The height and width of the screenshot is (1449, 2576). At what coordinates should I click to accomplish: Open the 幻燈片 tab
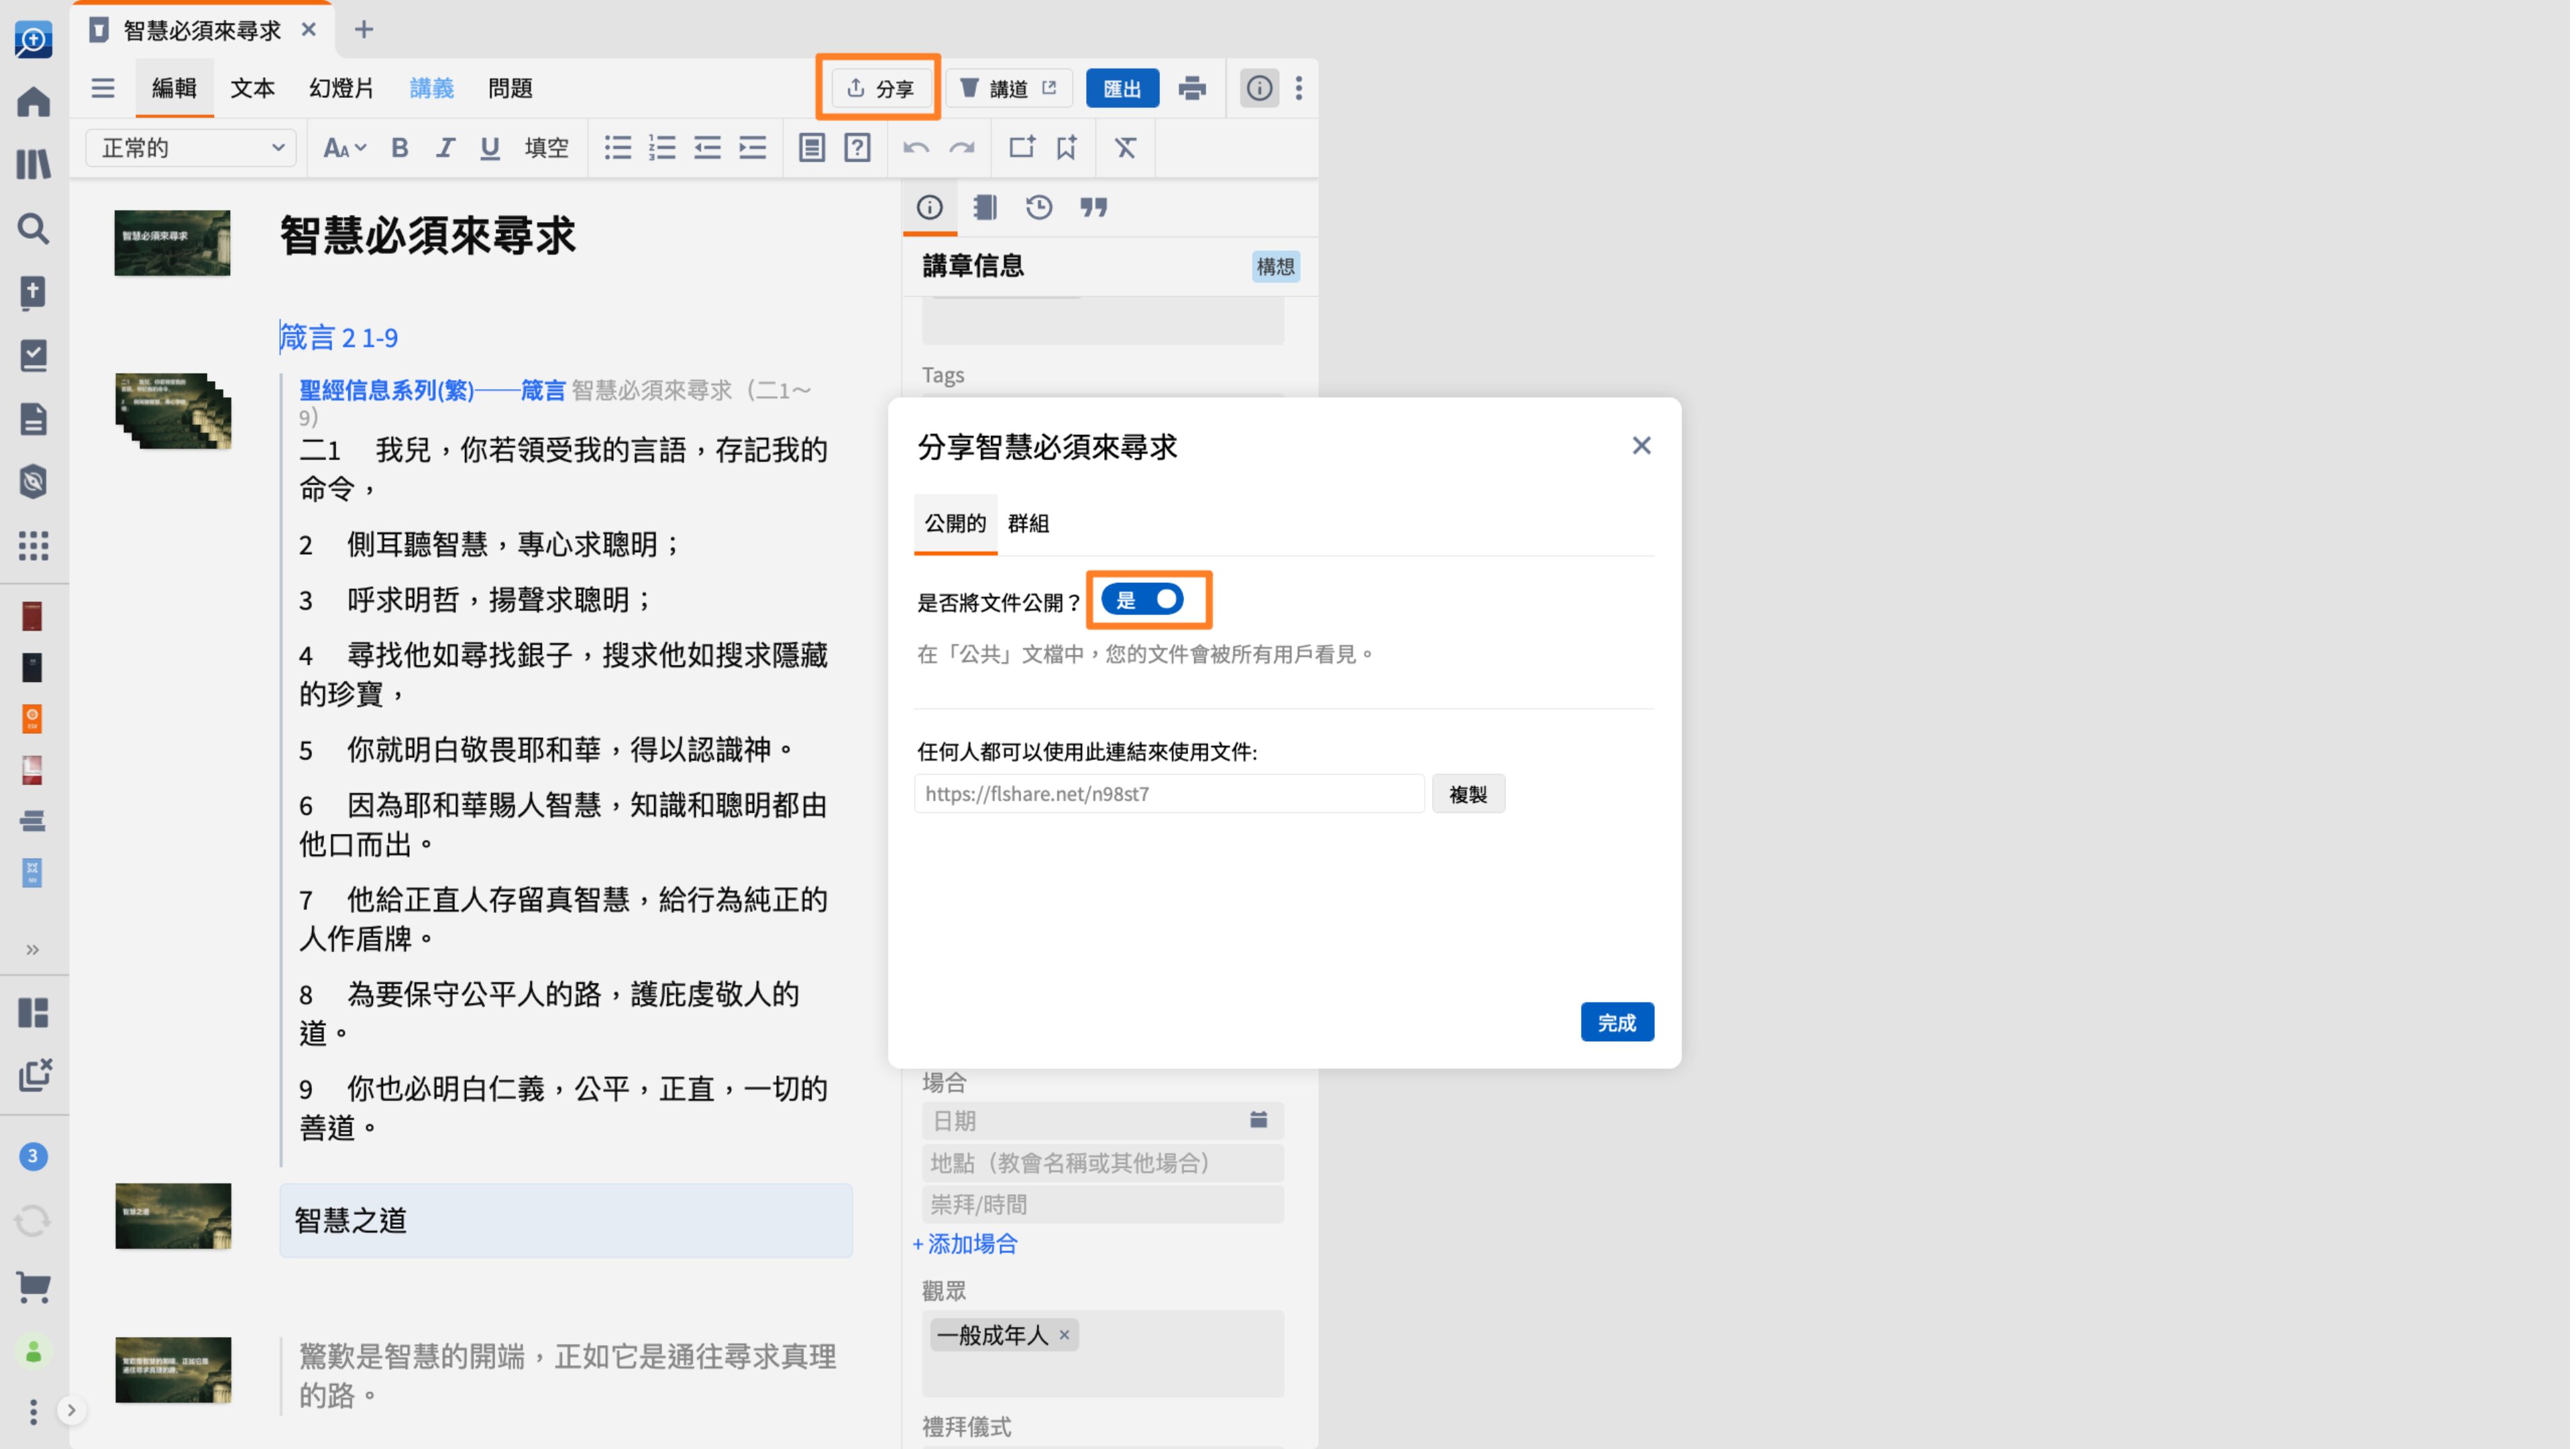point(341,88)
